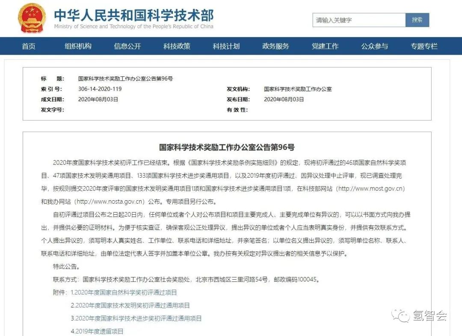Viewport: 462px width, 336px height.
Task: Select 公众参与 in the nav bar
Action: pyautogui.click(x=374, y=46)
